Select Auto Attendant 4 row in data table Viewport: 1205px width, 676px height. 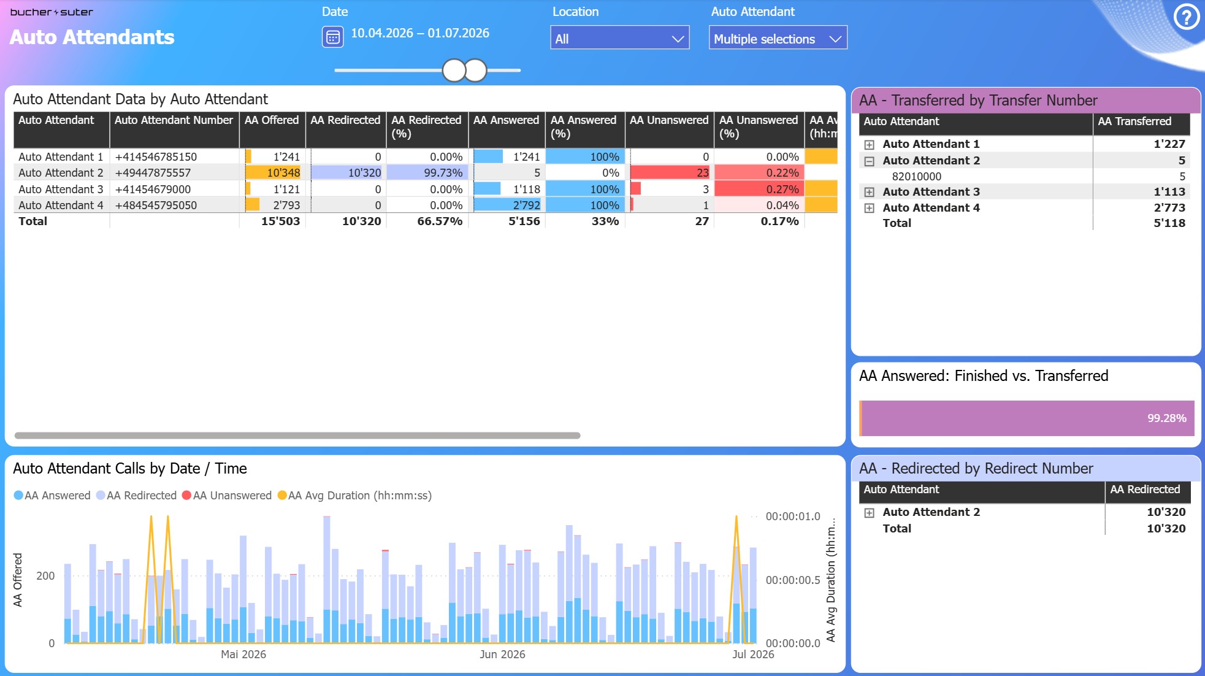click(x=426, y=205)
